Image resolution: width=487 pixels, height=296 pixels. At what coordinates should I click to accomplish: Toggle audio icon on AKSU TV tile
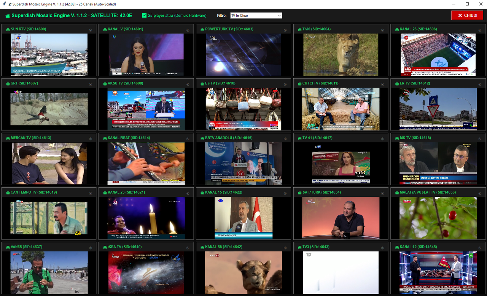point(188,84)
